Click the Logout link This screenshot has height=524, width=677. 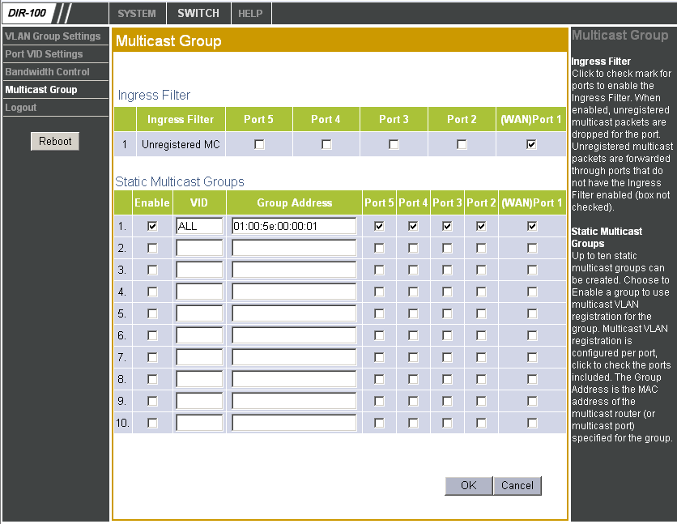click(x=21, y=108)
